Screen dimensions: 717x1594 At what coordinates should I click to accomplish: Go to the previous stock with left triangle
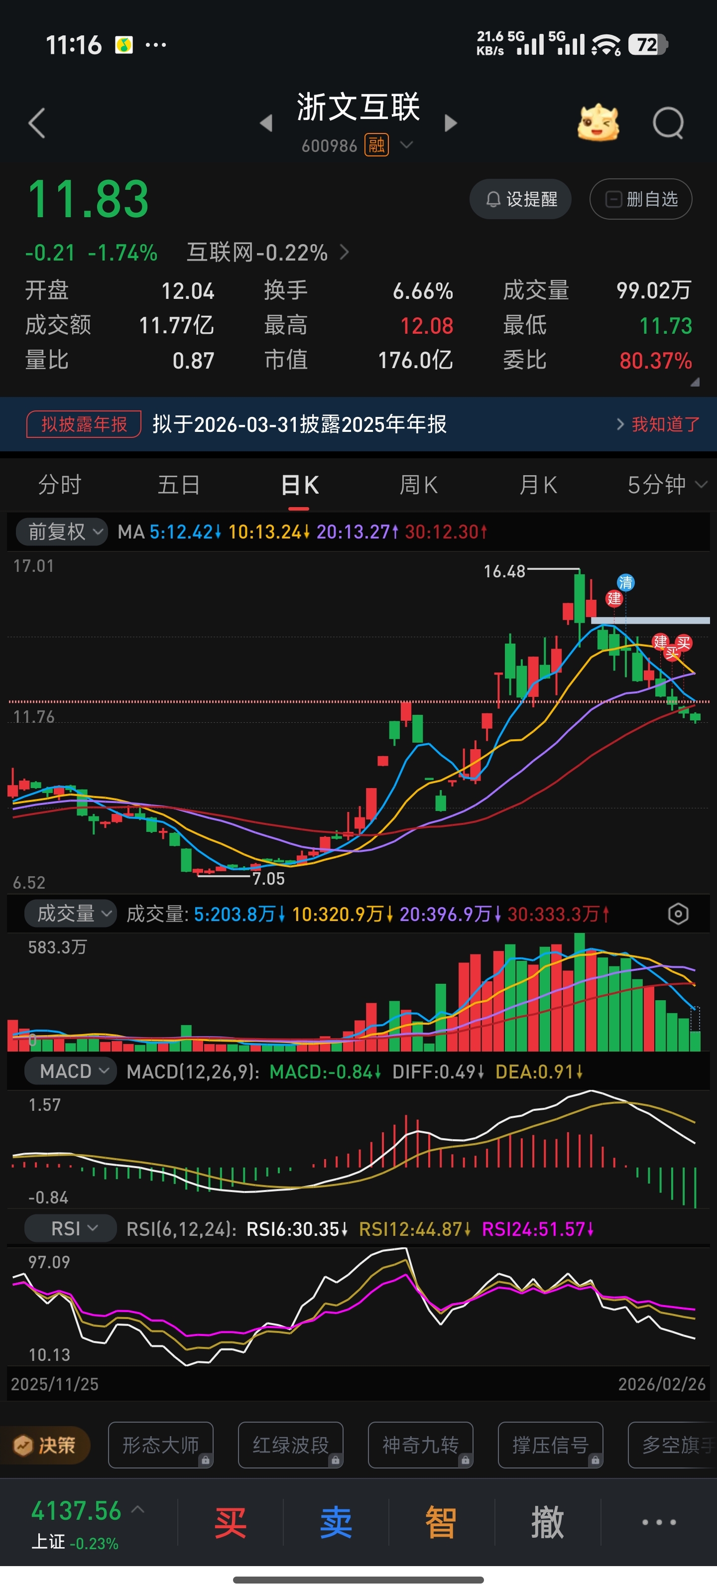266,123
